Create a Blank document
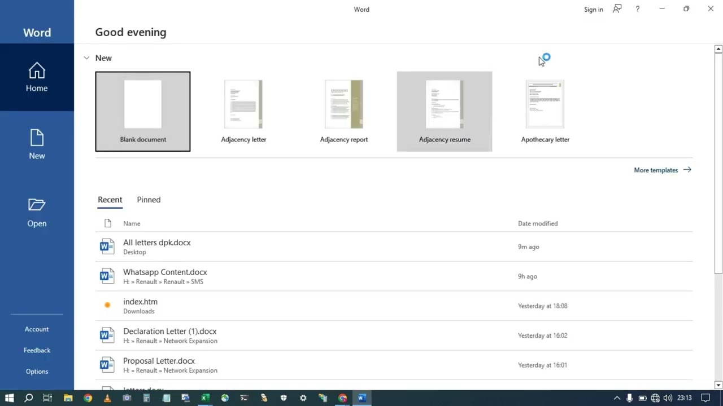 (x=143, y=112)
